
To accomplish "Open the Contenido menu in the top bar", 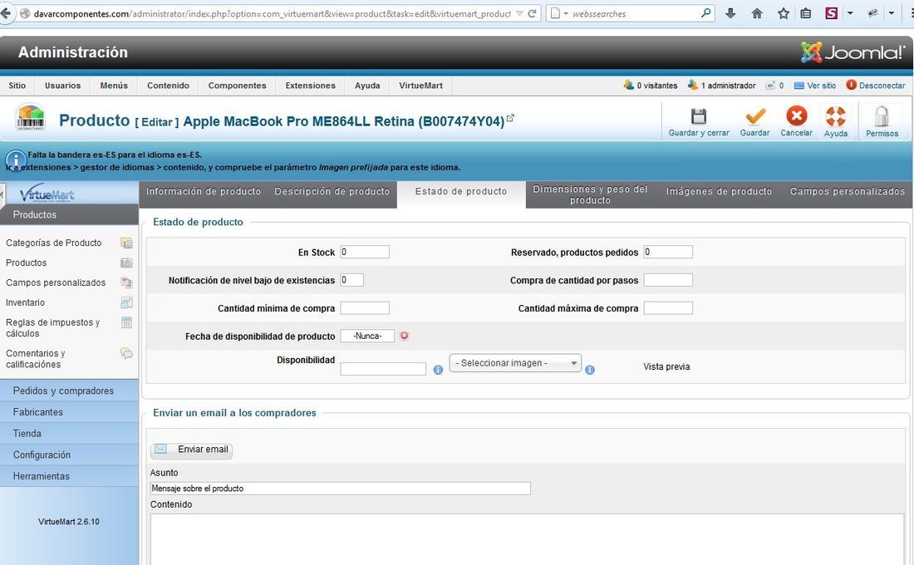I will click(x=168, y=86).
